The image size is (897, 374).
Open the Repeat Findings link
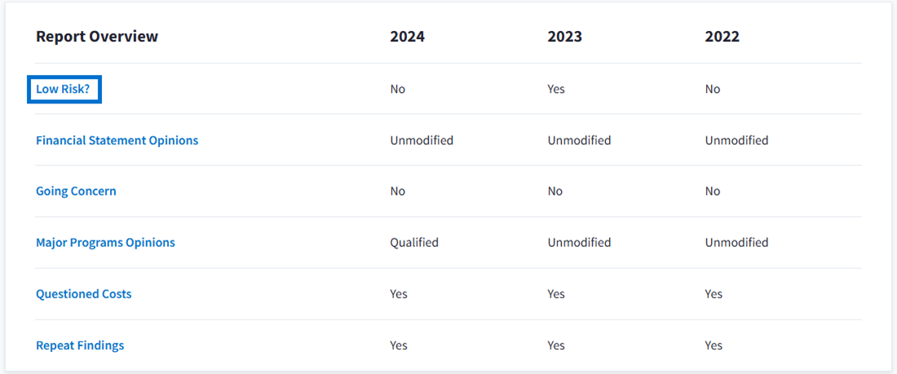[x=80, y=345]
